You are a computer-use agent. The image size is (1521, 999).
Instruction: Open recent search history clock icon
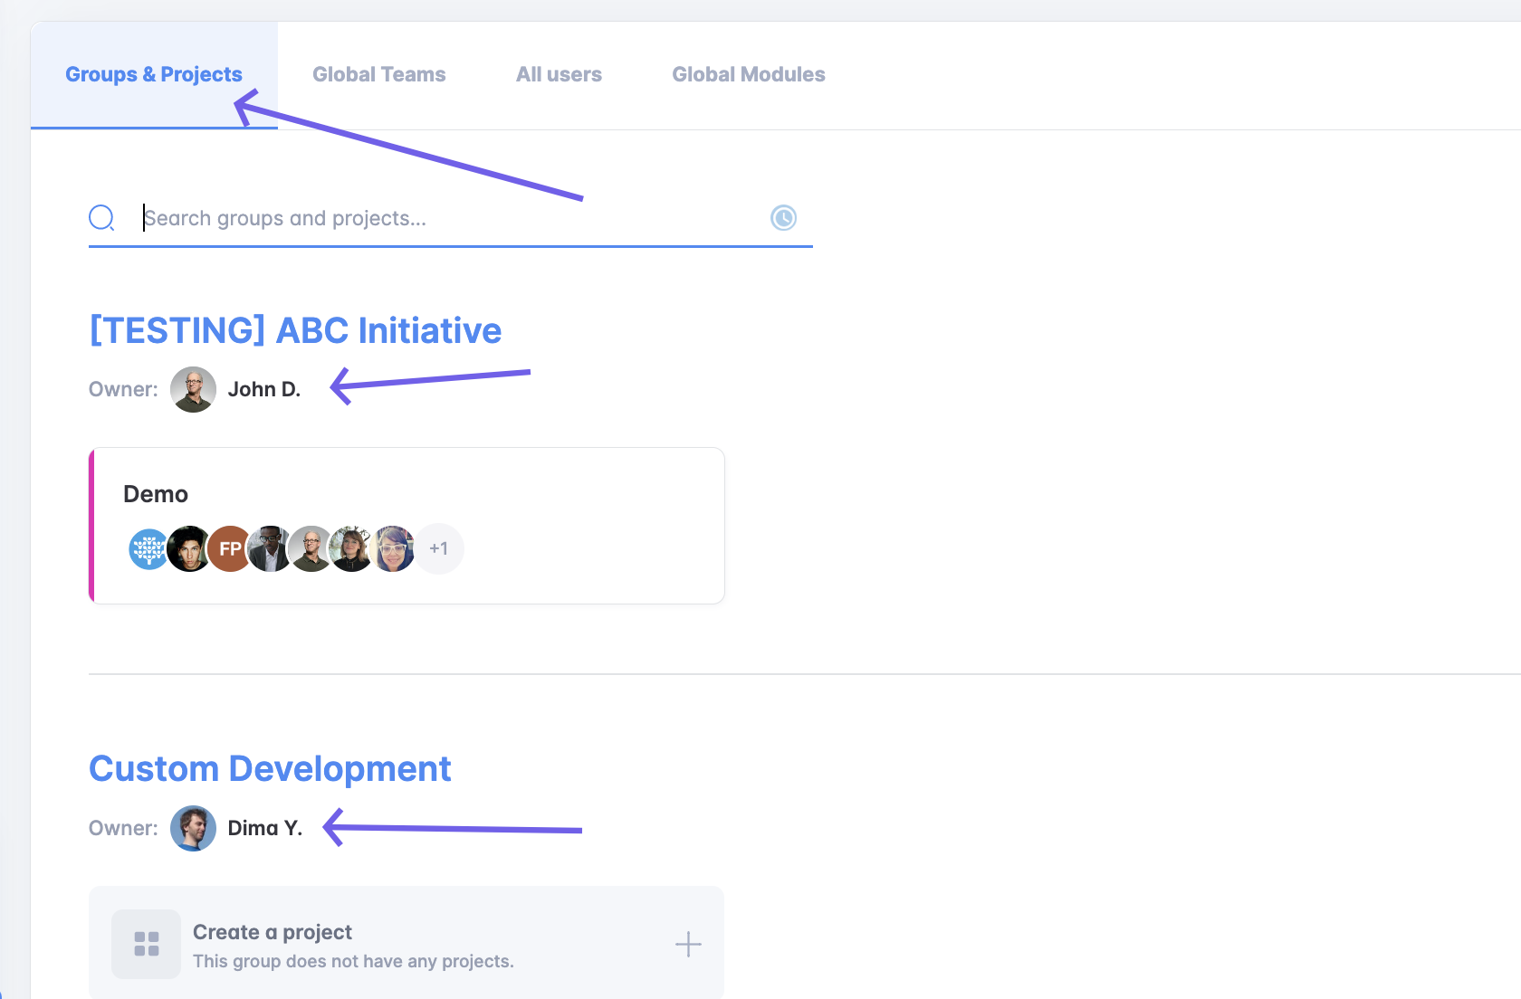[x=783, y=218]
